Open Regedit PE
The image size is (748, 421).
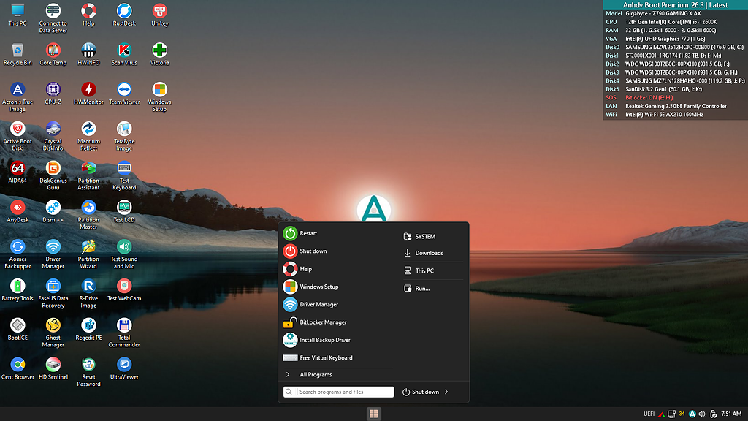88,329
